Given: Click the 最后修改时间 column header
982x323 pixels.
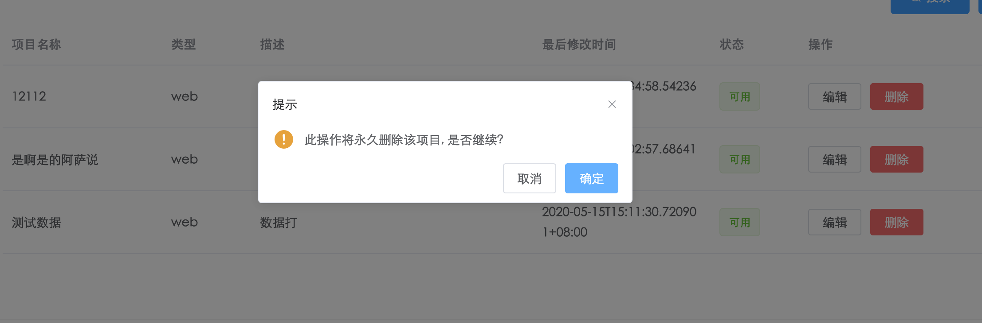Looking at the screenshot, I should [579, 44].
